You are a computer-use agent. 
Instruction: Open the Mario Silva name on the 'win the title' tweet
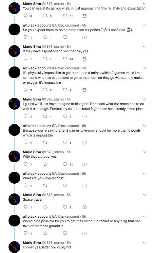pos(32,46)
